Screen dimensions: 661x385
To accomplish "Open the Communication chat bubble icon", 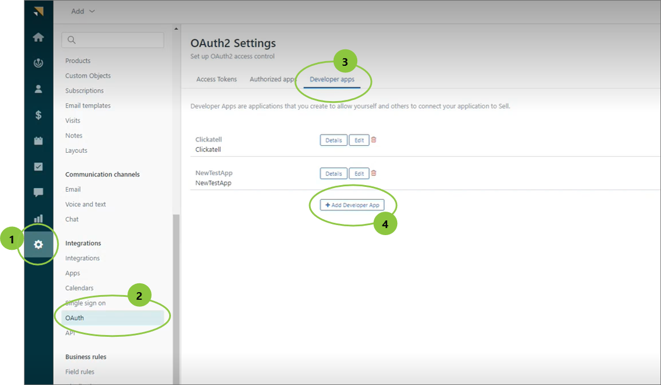I will (x=38, y=193).
